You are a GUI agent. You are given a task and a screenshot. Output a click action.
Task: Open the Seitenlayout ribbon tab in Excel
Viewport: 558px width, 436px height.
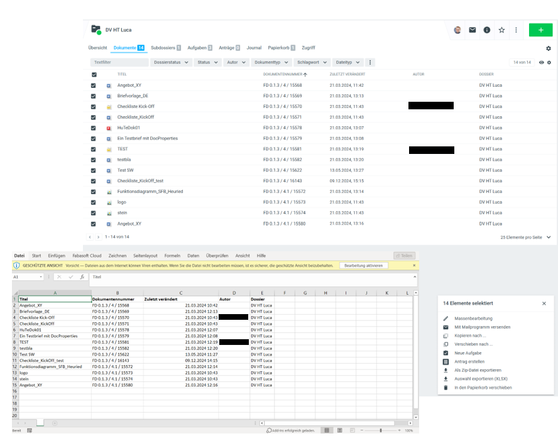[x=145, y=256]
